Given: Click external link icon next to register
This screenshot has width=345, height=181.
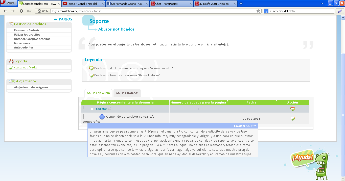Looking at the screenshot, I should [x=110, y=109].
